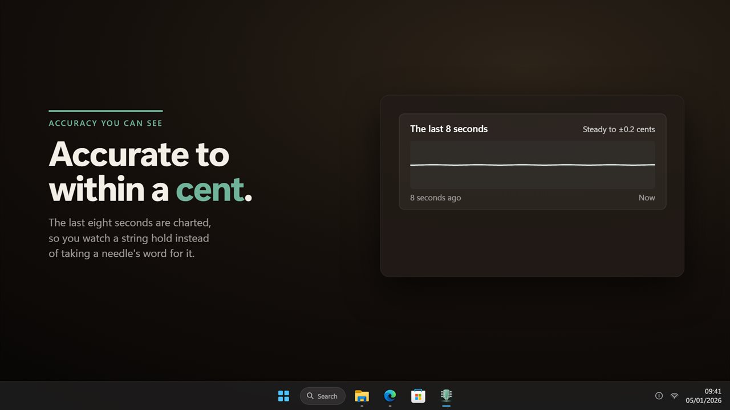The image size is (730, 410).
Task: Open the Microsoft Store taskbar icon
Action: [418, 396]
